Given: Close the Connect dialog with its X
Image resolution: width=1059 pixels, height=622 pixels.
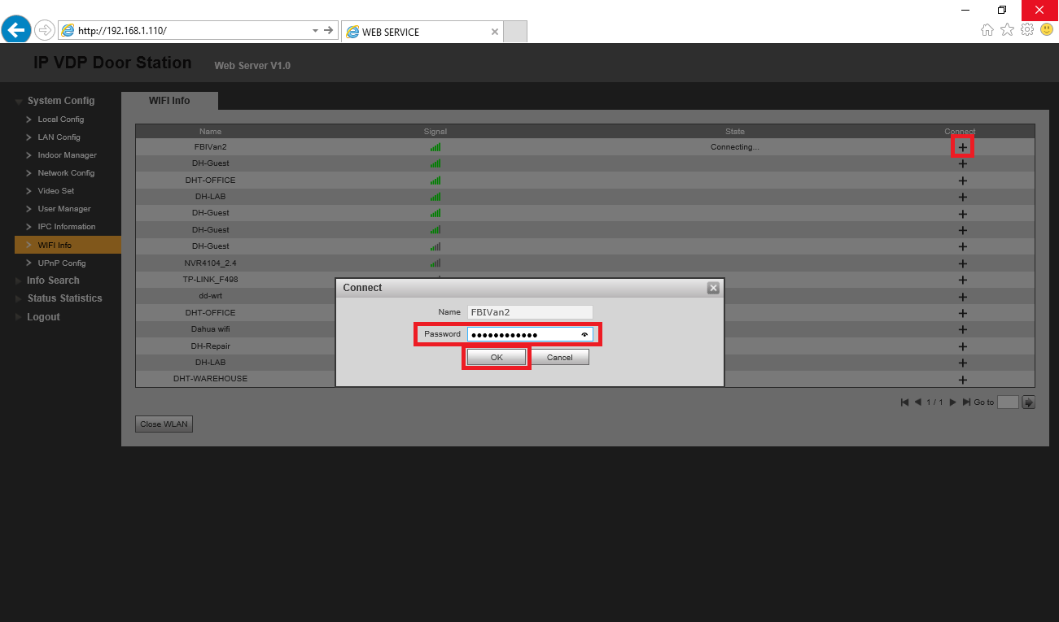Looking at the screenshot, I should point(713,288).
